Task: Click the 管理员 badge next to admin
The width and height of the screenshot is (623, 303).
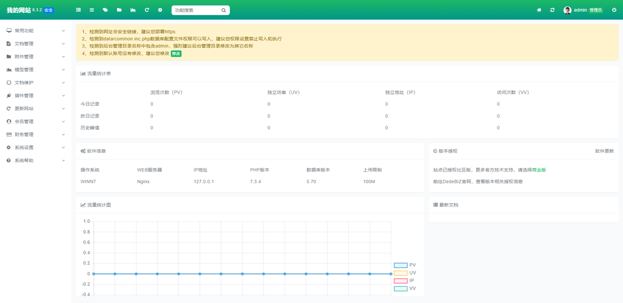Action: [596, 10]
